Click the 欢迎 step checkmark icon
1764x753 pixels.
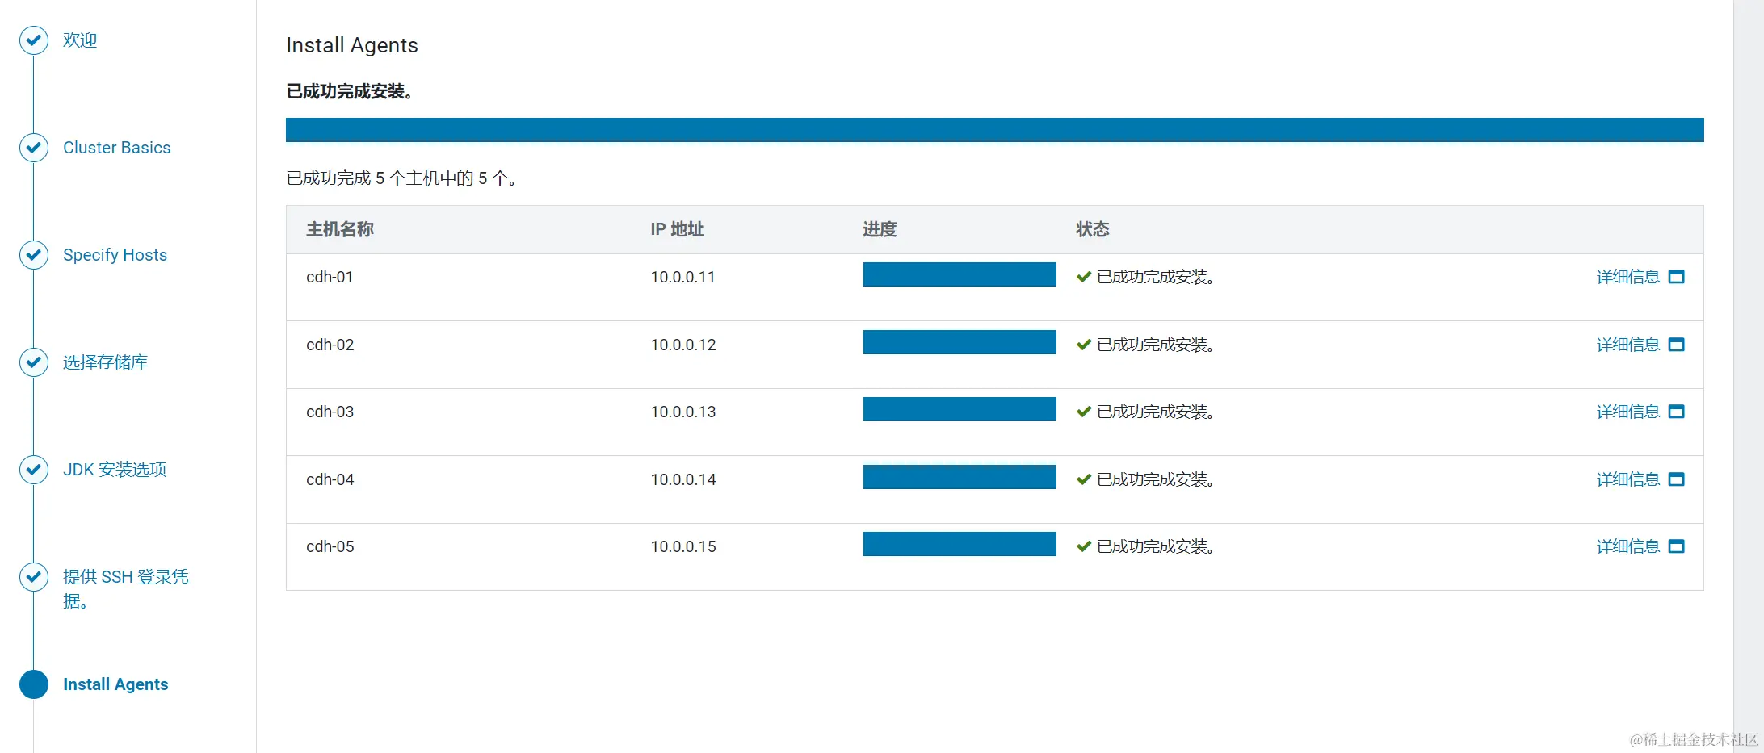coord(34,40)
